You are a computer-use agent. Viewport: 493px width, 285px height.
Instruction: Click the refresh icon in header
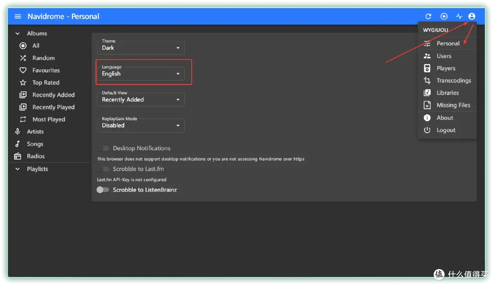coord(428,16)
